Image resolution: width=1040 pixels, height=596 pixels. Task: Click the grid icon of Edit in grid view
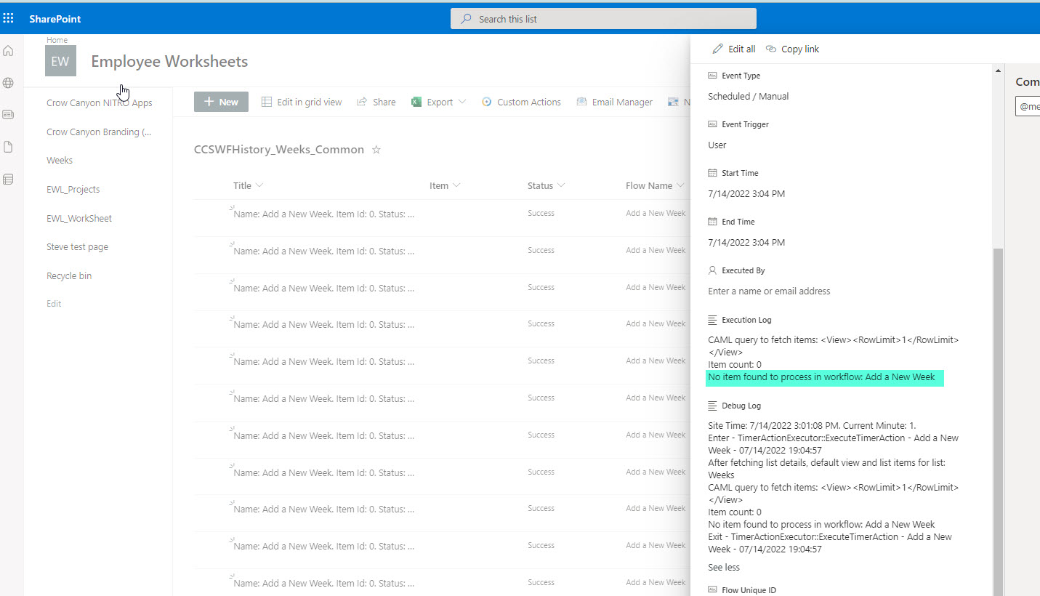tap(267, 102)
